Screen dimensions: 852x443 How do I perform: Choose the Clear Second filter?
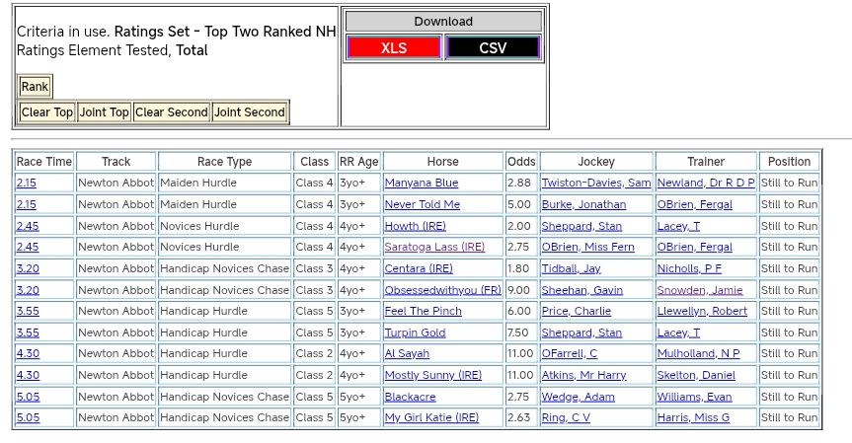tap(172, 112)
